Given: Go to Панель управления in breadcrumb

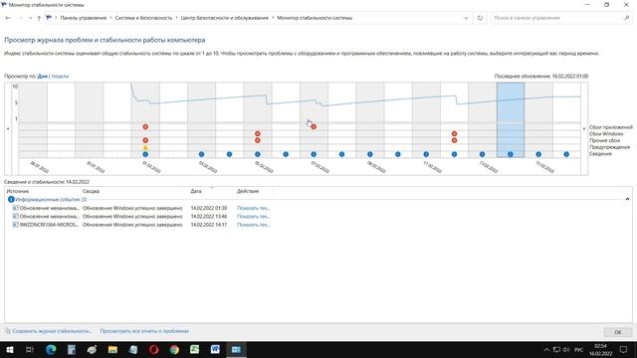Looking at the screenshot, I should point(84,18).
